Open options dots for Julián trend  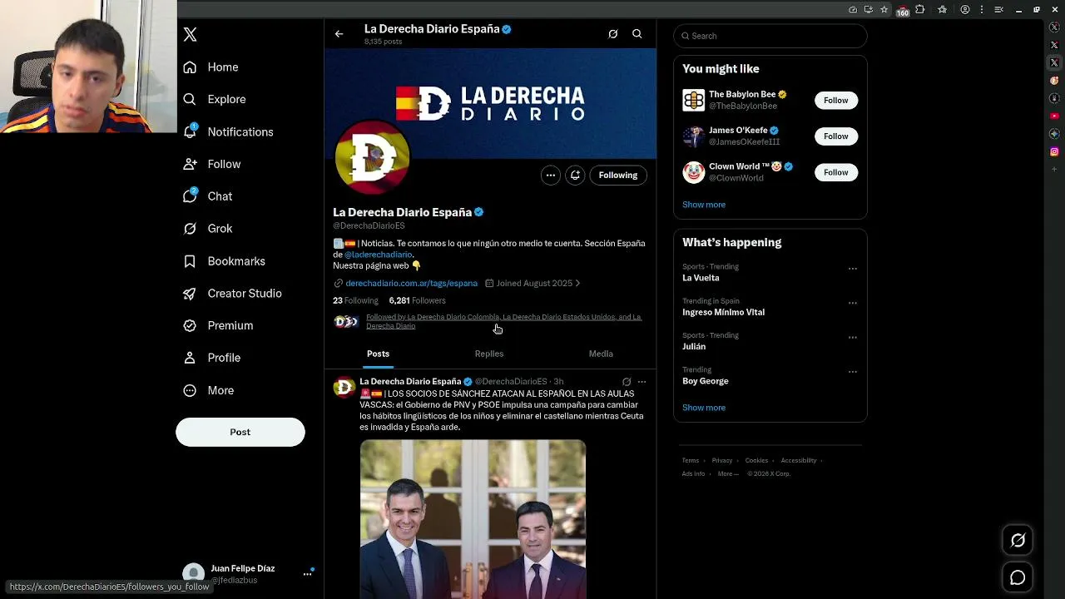852,338
